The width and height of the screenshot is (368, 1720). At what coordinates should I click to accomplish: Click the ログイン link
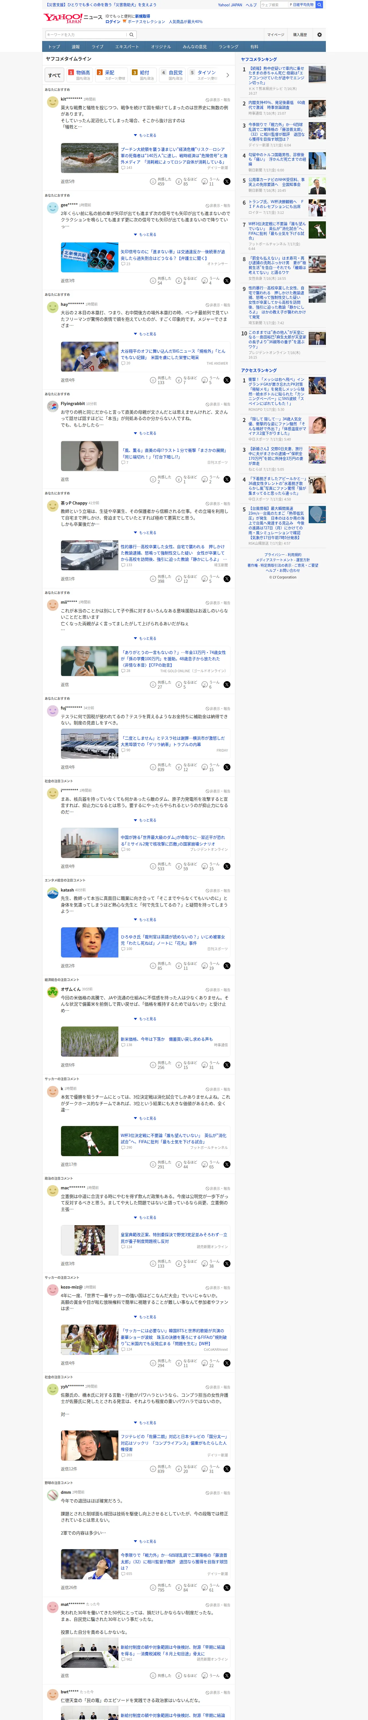tap(113, 21)
